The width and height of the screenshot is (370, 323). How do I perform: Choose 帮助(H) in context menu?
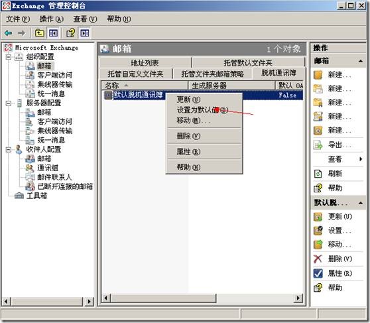(x=204, y=167)
